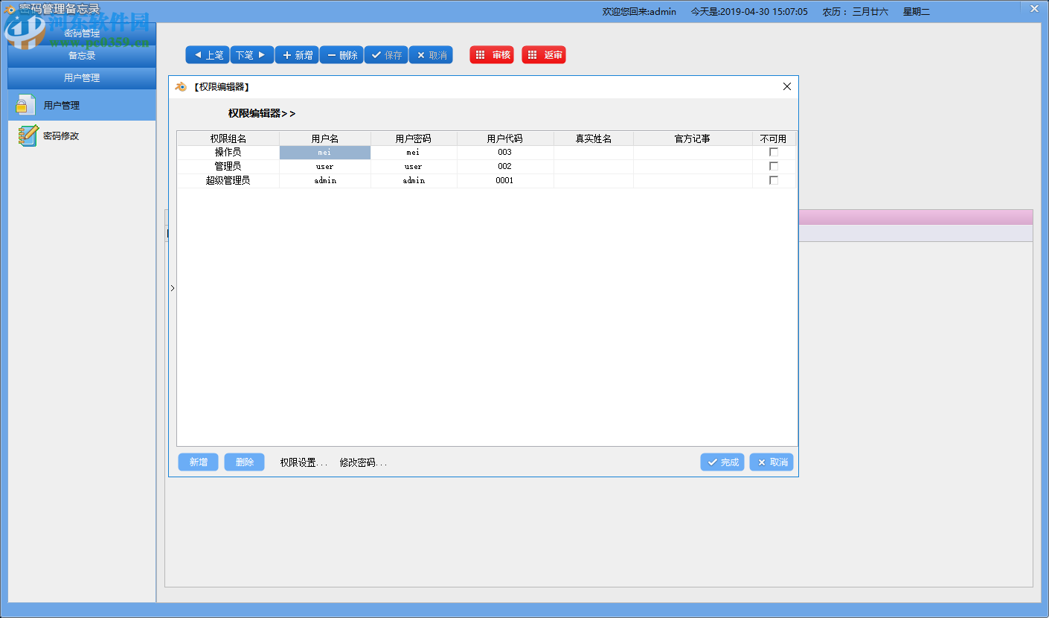1049x618 pixels.
Task: Open the 用户管理 navigation section
Action: (82, 77)
